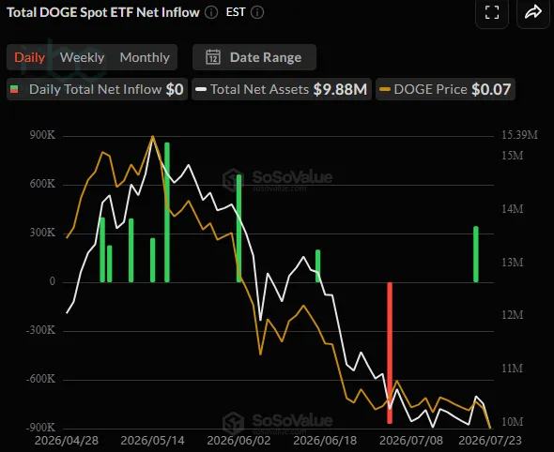Click the 2026/06/02 axis date
Viewport: 554px width, 452px height.
click(x=239, y=441)
